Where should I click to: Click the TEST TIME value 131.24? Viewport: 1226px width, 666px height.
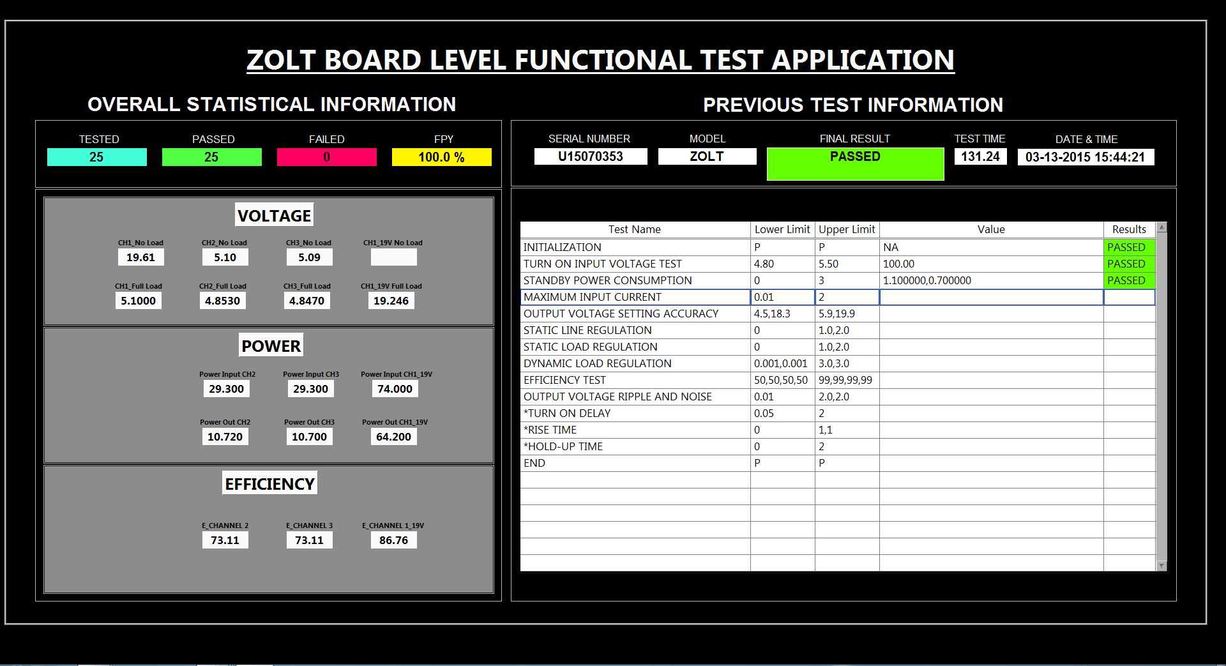coord(981,156)
